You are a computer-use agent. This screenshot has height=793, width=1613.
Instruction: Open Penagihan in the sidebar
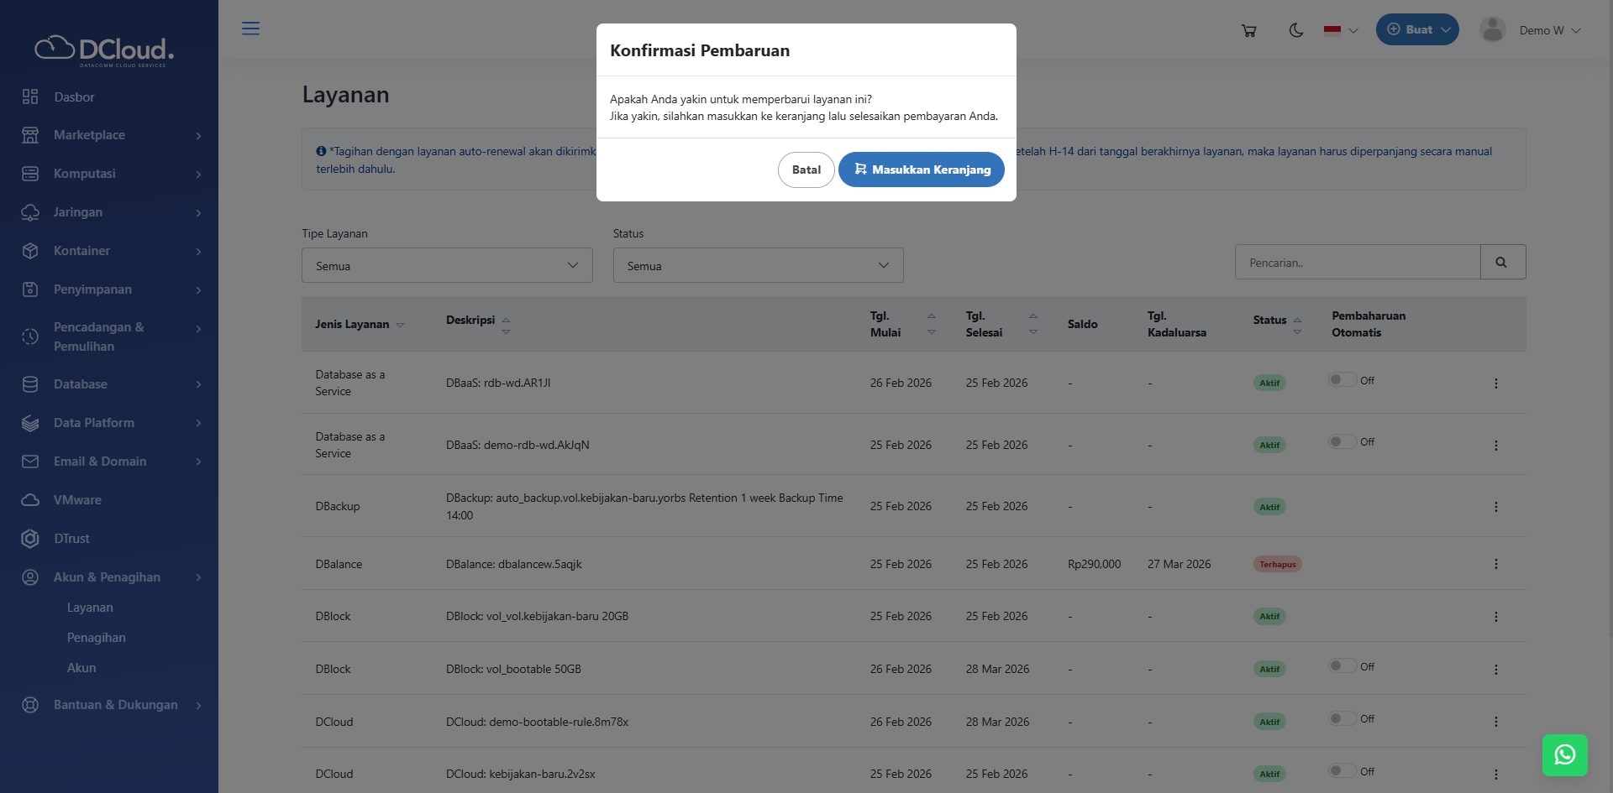[x=97, y=638]
